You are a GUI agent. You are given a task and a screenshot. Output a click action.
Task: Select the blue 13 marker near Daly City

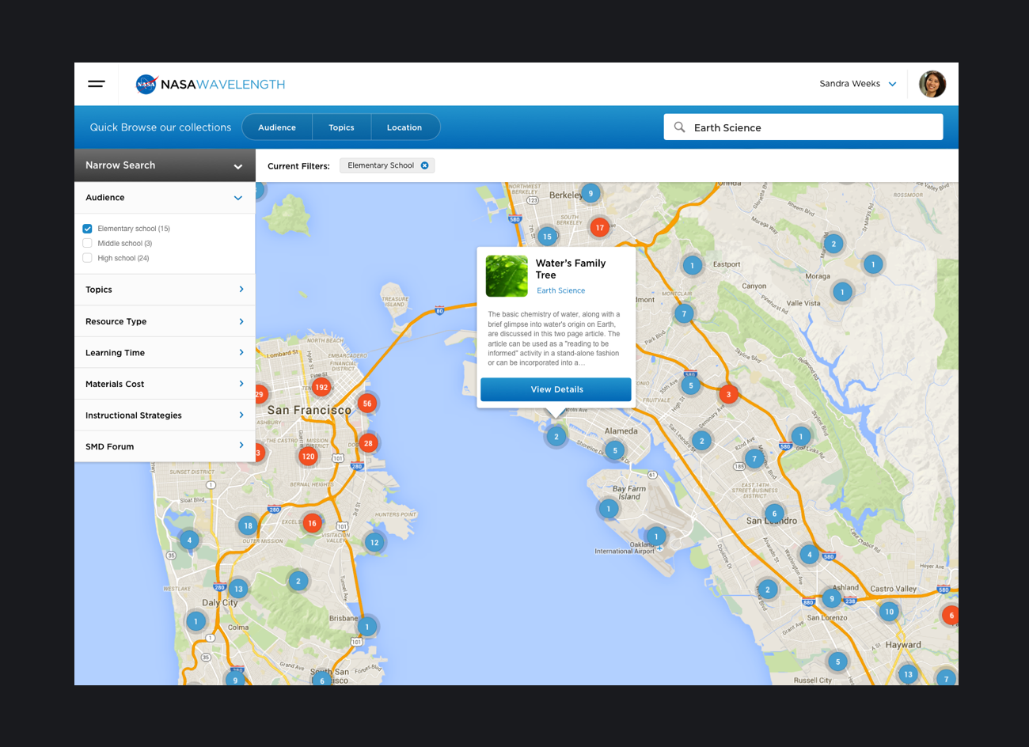(238, 589)
